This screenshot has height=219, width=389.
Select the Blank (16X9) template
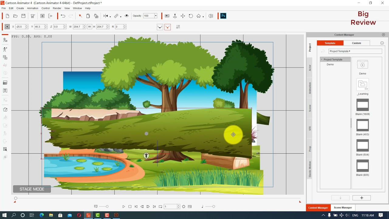(x=363, y=105)
